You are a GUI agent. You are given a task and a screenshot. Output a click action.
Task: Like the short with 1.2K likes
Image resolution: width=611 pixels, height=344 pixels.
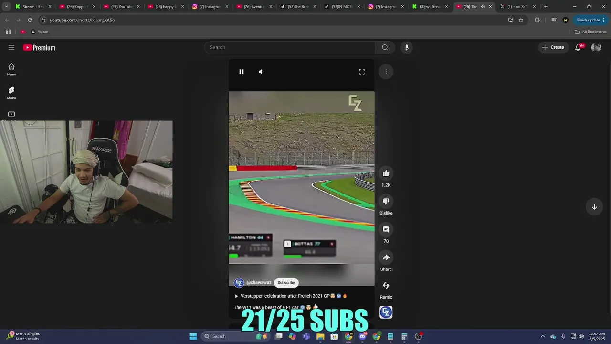click(x=386, y=173)
